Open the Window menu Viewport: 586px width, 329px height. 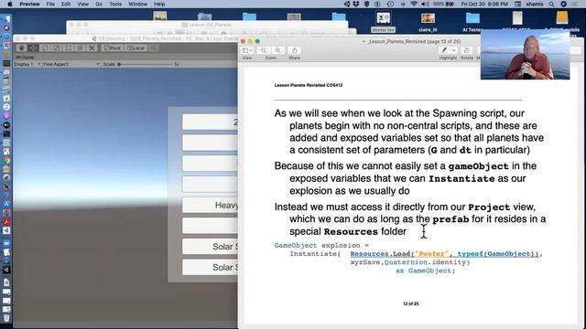(138, 4)
